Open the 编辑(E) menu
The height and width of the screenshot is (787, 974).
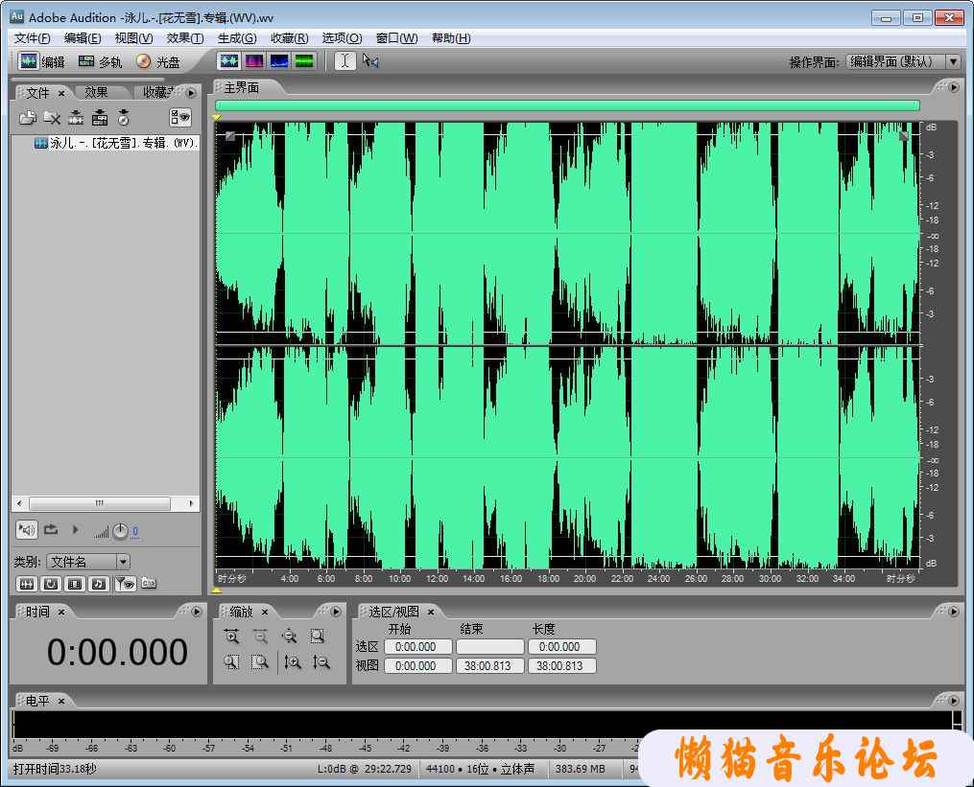82,38
